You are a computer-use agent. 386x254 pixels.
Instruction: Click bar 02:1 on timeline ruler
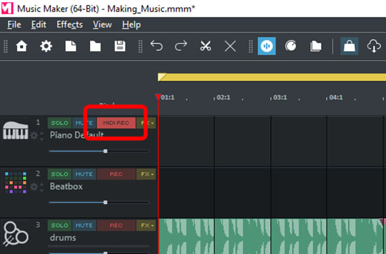(x=223, y=97)
